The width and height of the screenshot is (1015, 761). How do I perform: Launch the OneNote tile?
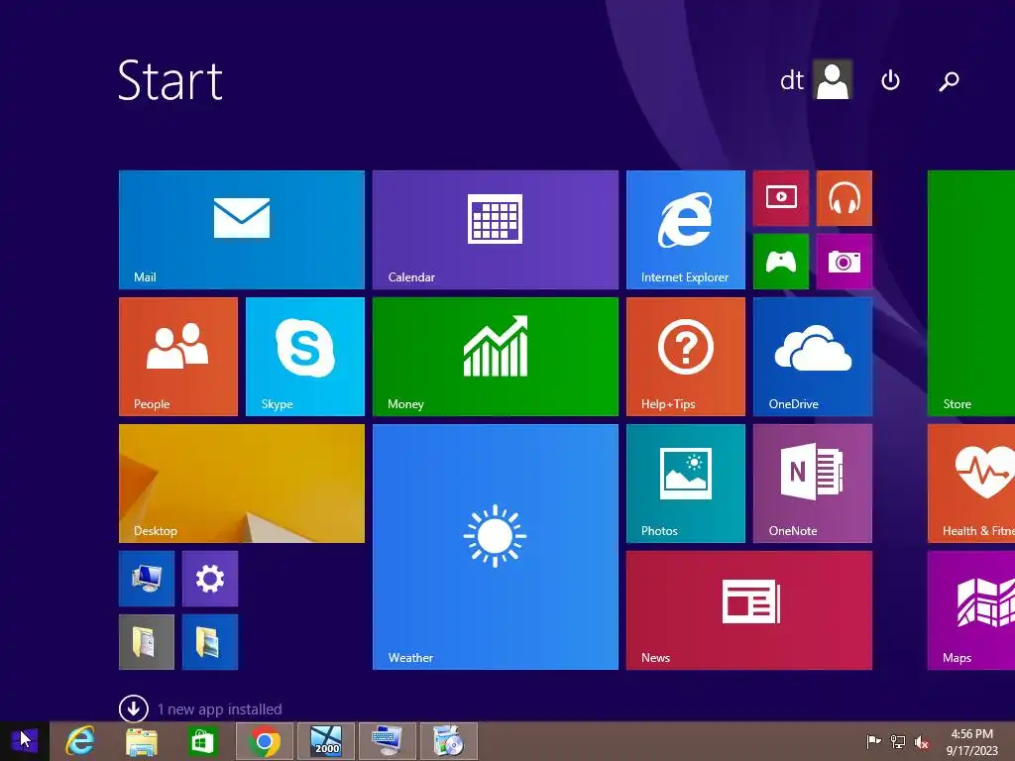click(813, 484)
